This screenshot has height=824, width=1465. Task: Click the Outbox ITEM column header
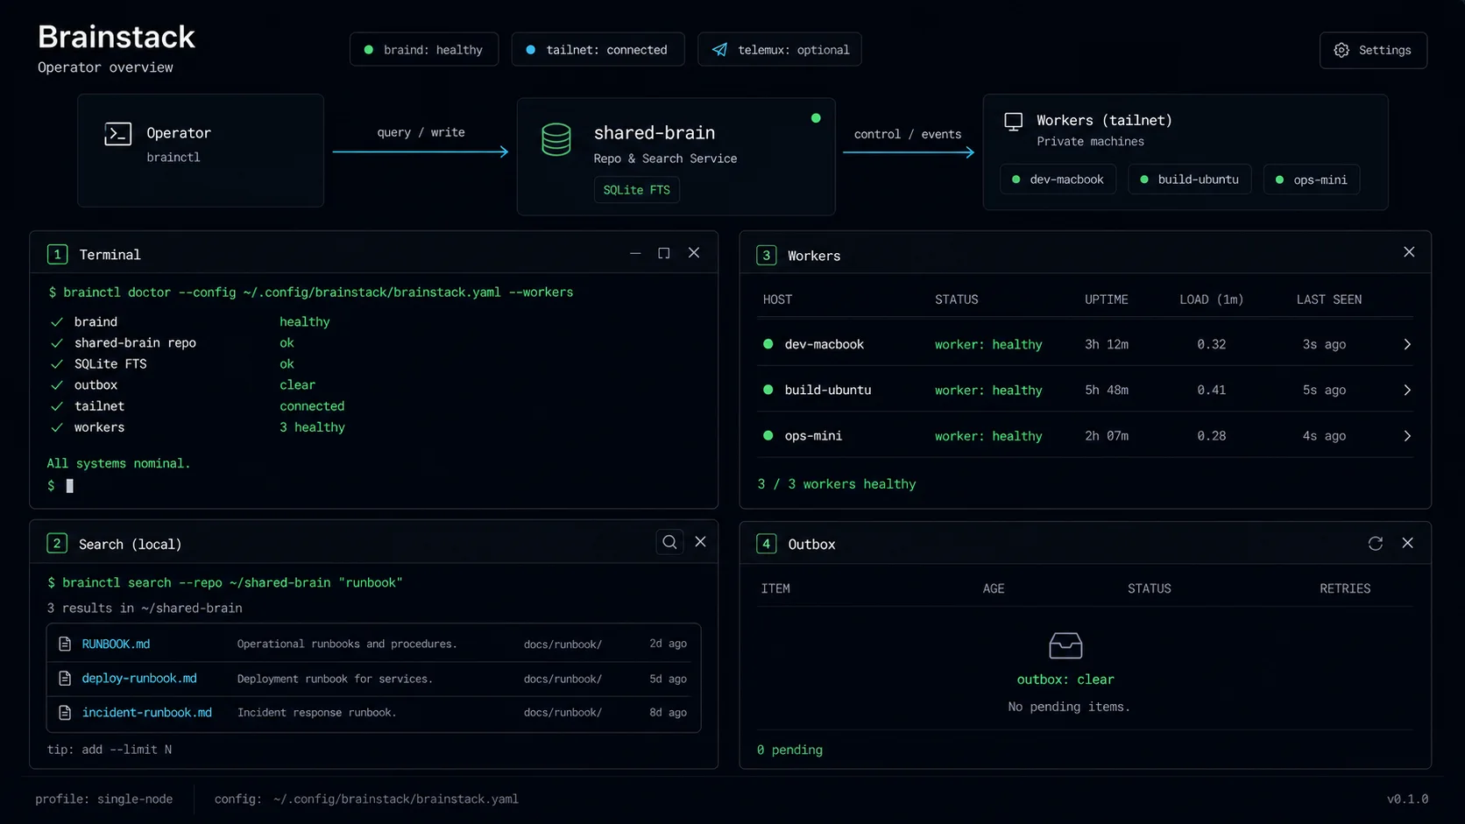(775, 588)
